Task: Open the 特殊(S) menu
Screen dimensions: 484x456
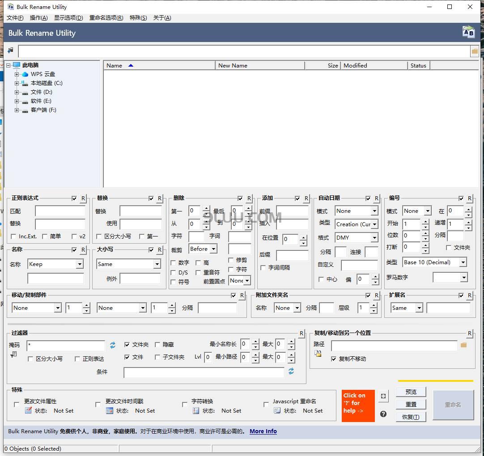Action: 138,18
